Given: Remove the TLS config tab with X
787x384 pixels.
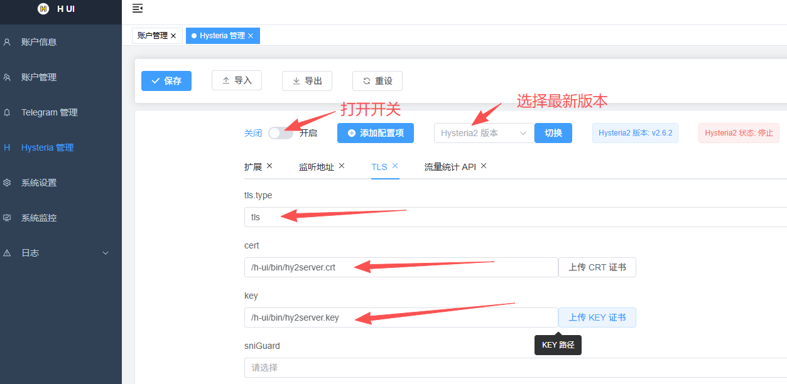Looking at the screenshot, I should coord(395,166).
